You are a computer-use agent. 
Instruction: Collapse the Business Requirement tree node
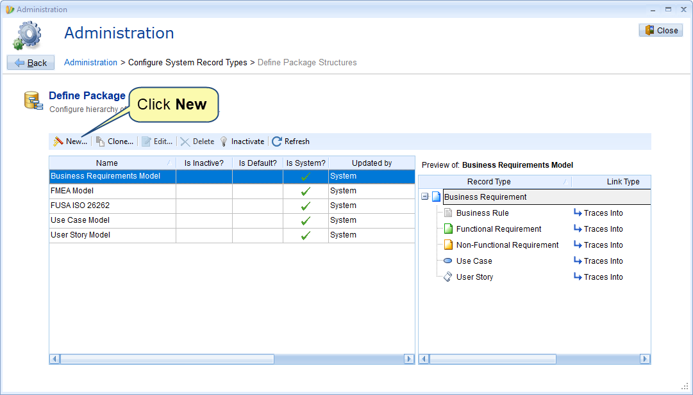[x=425, y=197]
